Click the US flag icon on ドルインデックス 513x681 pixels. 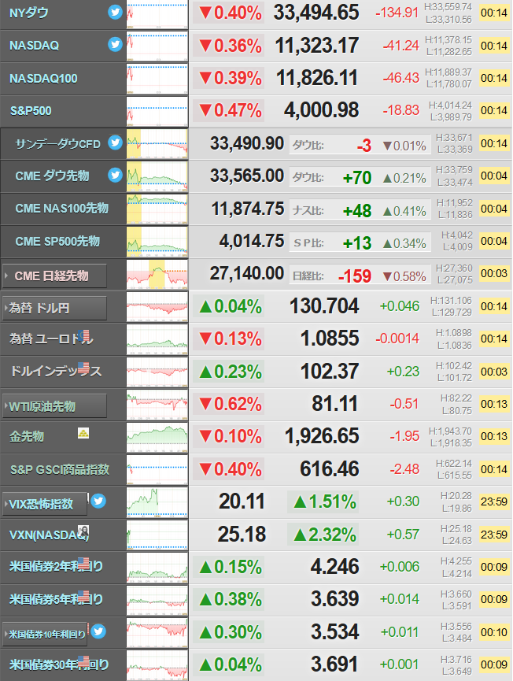83,368
